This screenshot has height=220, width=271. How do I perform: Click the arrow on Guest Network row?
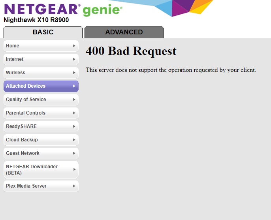click(74, 153)
